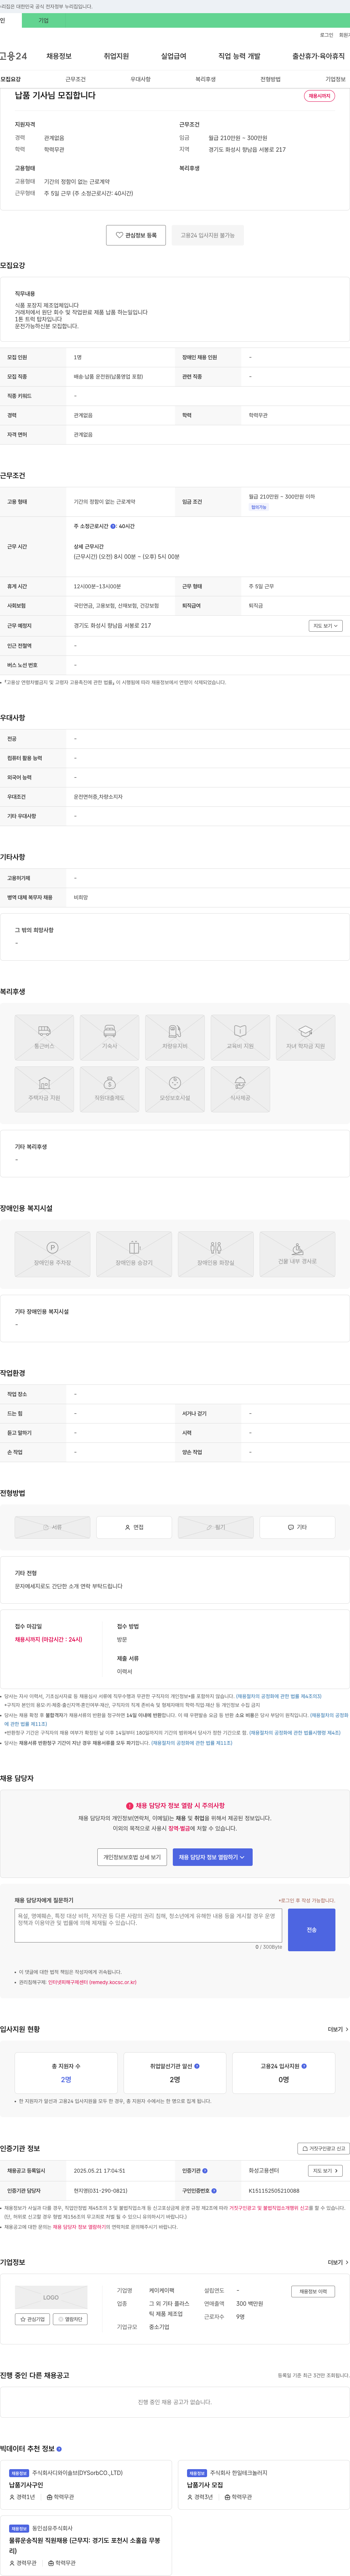This screenshot has width=350, height=2576.
Task: Open the 실업급여 top menu
Action: click(173, 56)
